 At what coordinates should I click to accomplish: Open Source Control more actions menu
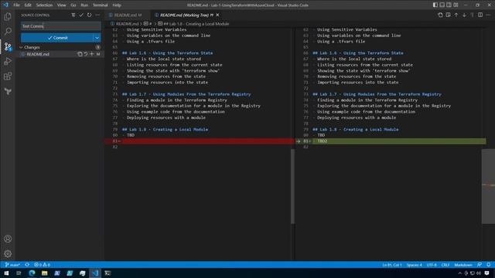[97, 15]
